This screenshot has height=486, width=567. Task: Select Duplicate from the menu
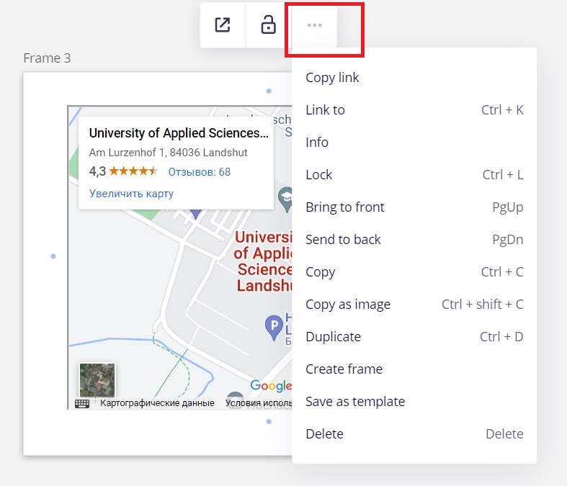[414, 337]
